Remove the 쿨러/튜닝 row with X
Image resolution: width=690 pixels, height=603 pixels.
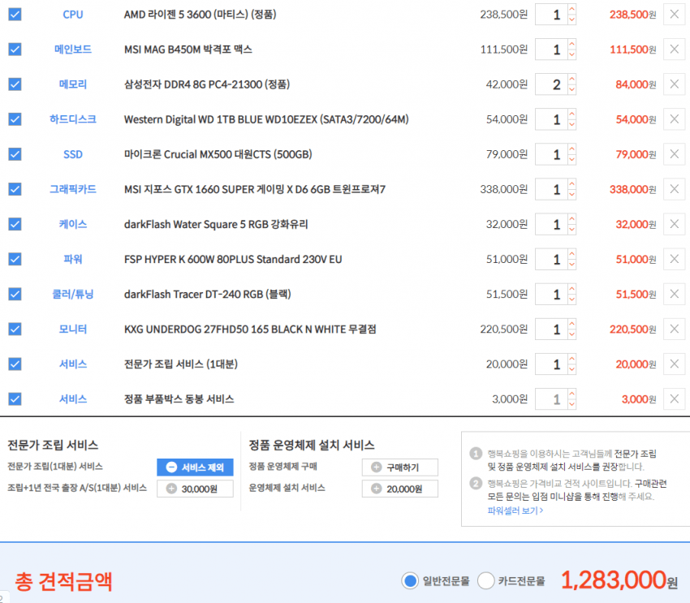coord(674,294)
